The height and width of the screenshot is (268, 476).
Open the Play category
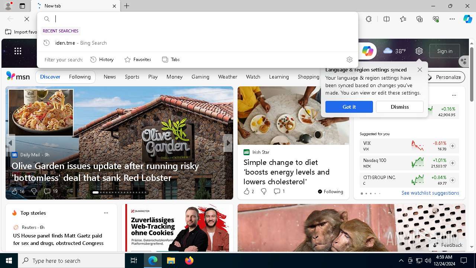(153, 77)
